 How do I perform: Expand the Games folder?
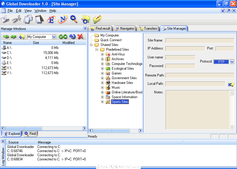pos(102,73)
